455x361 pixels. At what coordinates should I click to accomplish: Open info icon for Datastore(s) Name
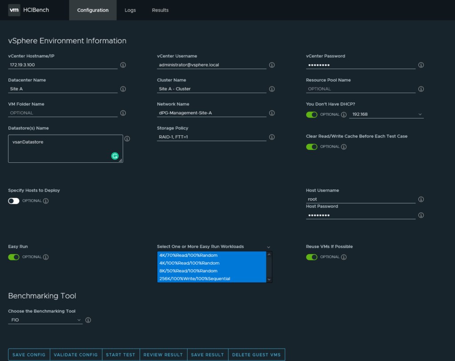pyautogui.click(x=127, y=139)
